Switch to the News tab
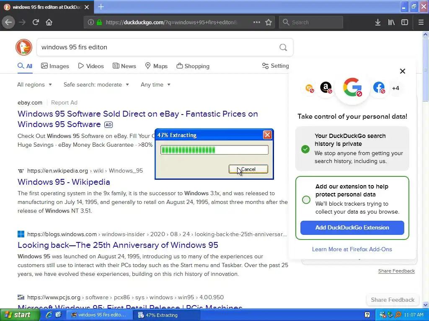The image size is (429, 321). pyautogui.click(x=124, y=66)
